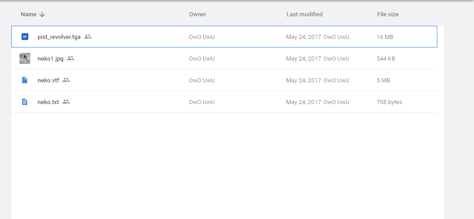
Task: Open the neko1.jpg image thumbnail
Action: [25, 58]
